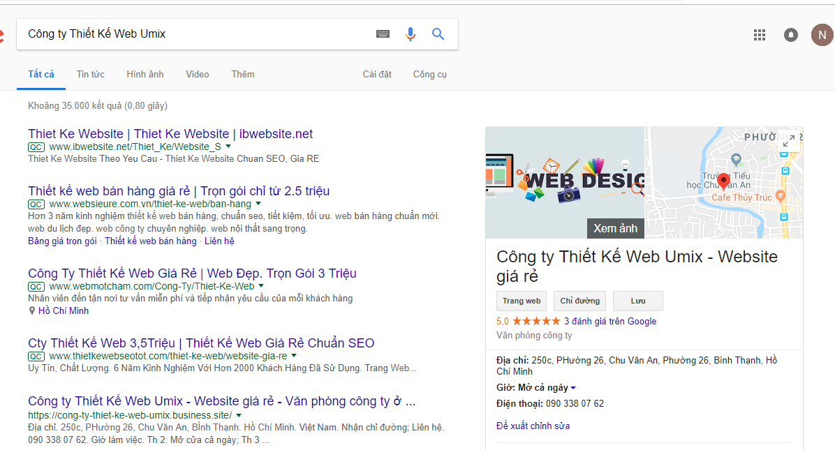835x450 pixels.
Task: Open Cài đặt settings menu
Action: [x=377, y=75]
